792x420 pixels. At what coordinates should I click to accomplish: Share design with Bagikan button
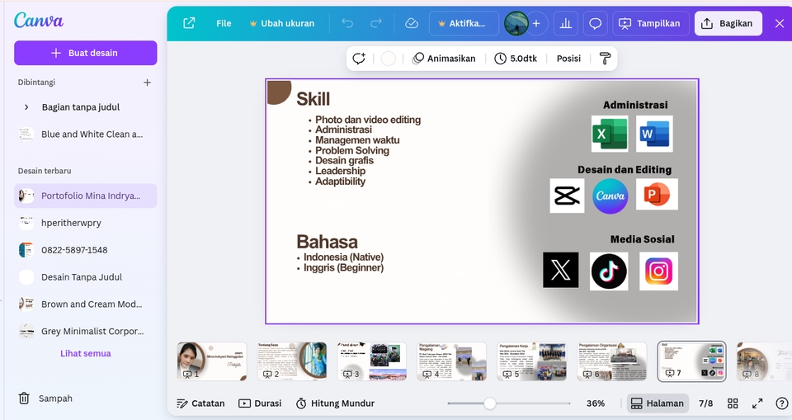(728, 23)
